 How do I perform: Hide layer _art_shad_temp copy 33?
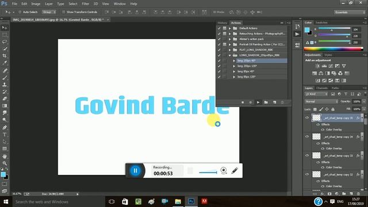coord(307,155)
